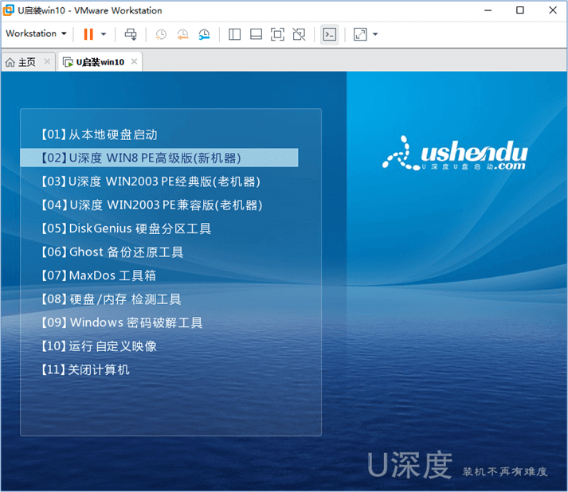Viewport: 568px width, 492px height.
Task: Maximize the VMware Workstation window
Action: coord(520,10)
